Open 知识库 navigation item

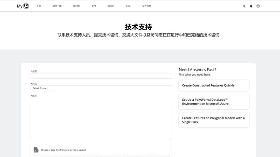(x=76, y=6)
